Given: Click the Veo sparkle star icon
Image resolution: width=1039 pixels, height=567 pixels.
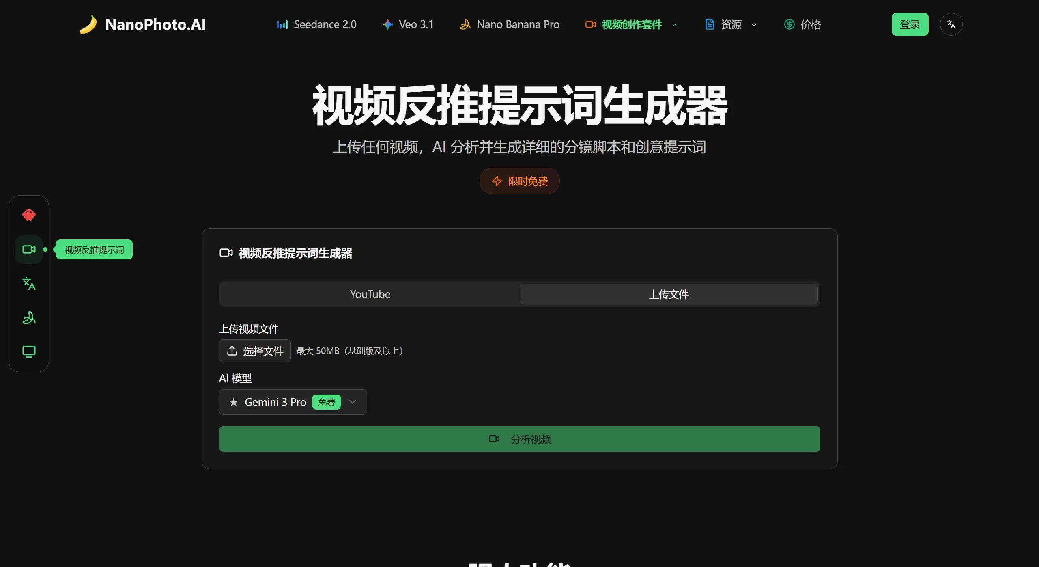Looking at the screenshot, I should coord(387,24).
